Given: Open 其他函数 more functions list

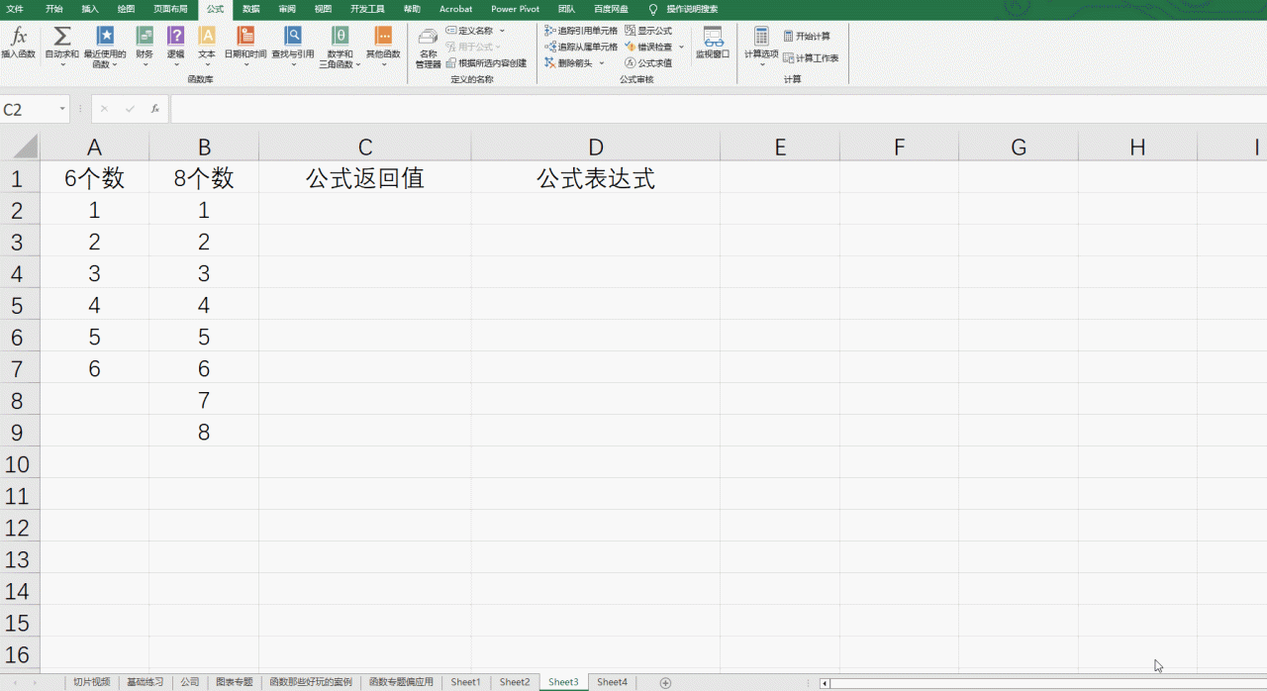Looking at the screenshot, I should coord(383,47).
